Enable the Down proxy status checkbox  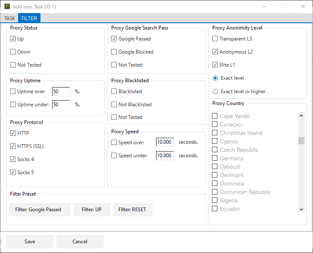(13, 52)
